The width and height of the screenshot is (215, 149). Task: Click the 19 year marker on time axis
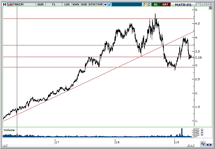click(177, 142)
